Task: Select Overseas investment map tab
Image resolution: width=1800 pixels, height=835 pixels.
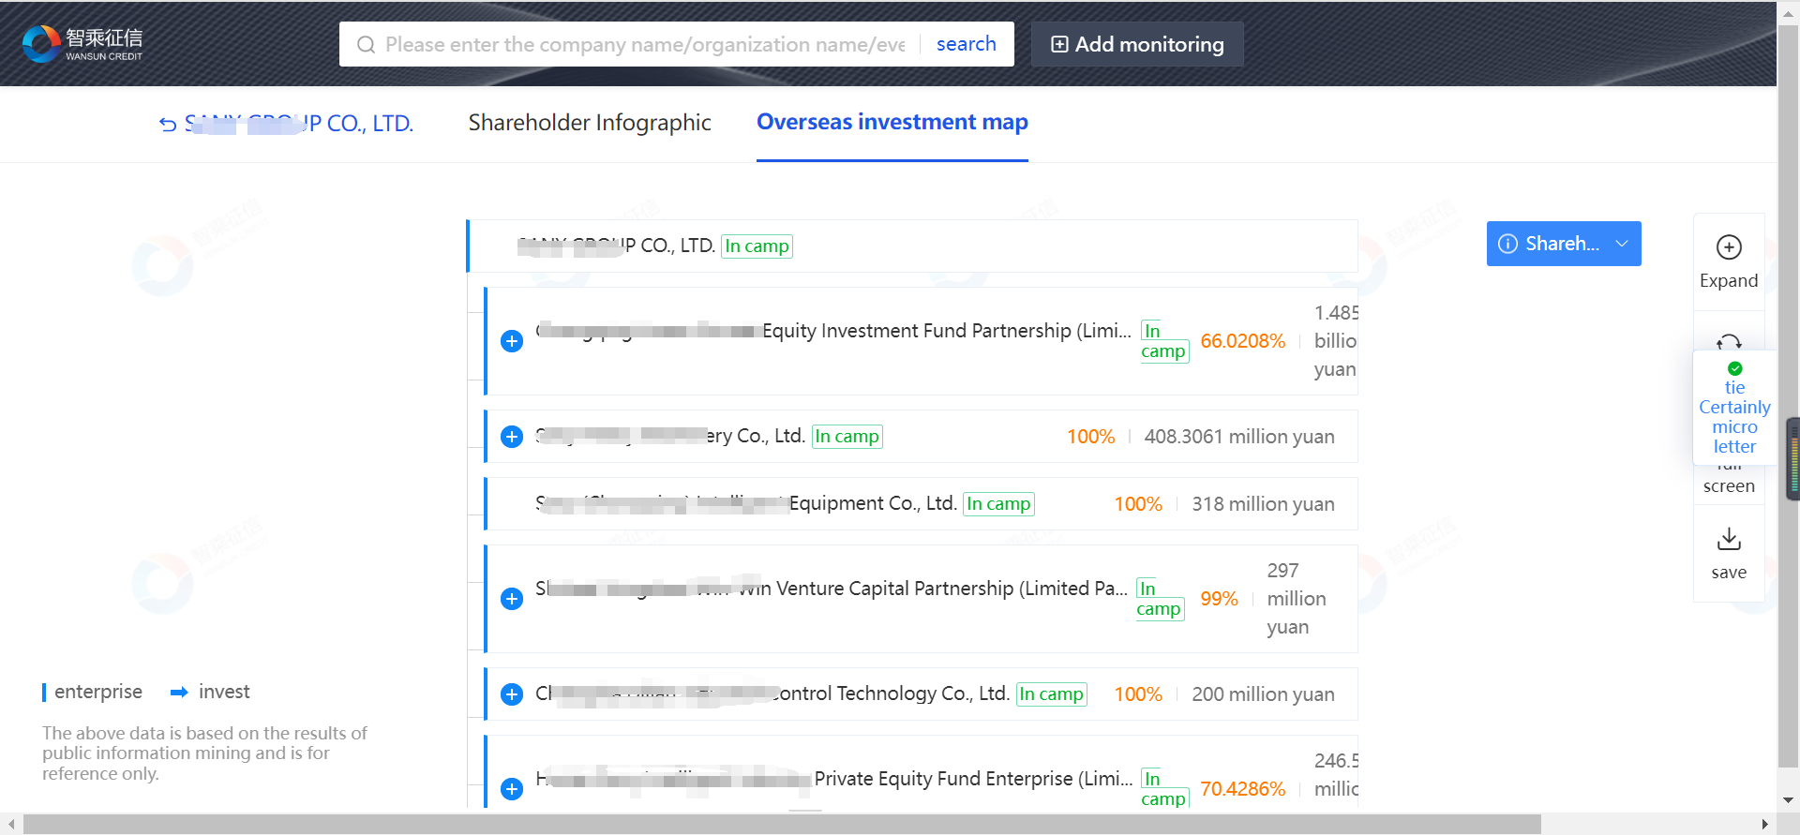Action: click(892, 122)
